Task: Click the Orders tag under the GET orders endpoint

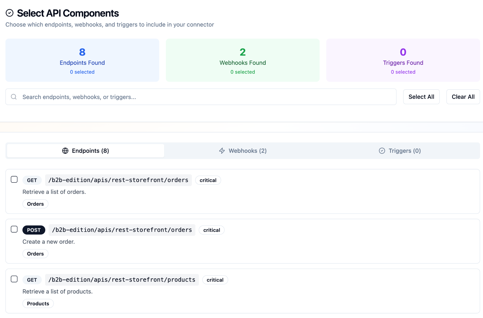Action: [35, 204]
